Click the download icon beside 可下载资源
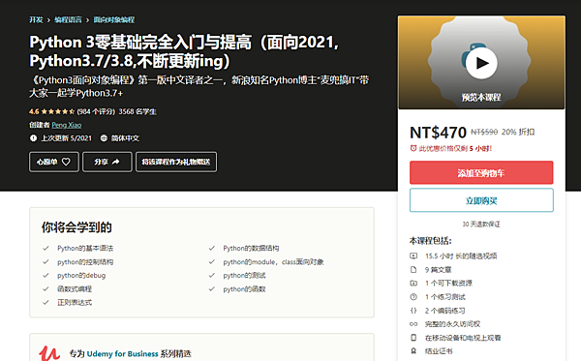 click(413, 284)
